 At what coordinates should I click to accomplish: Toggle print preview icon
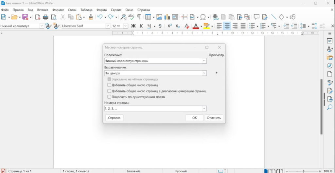coord(53,17)
